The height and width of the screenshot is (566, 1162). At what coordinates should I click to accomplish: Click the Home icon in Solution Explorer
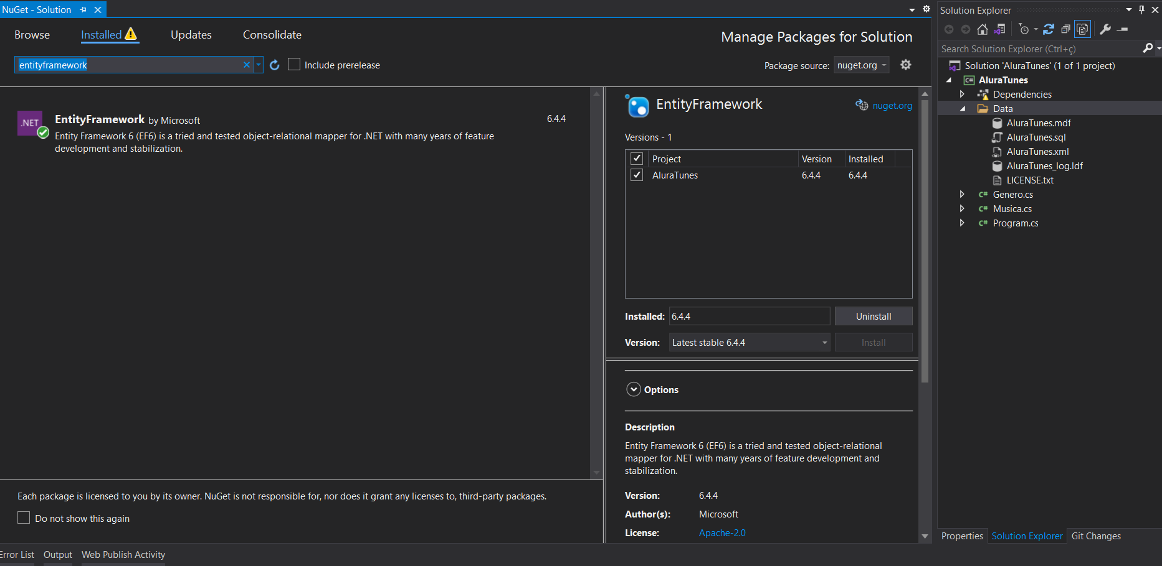click(983, 29)
